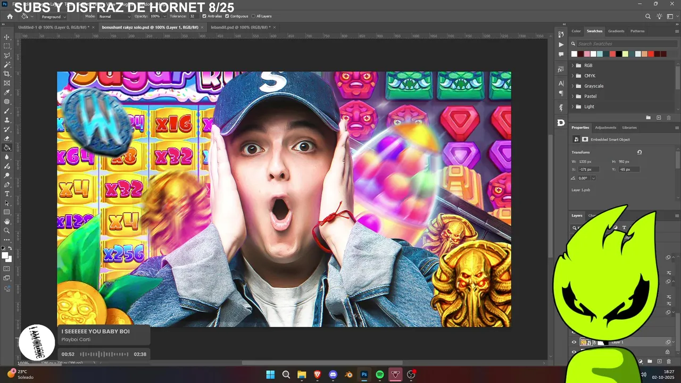This screenshot has height=383, width=681.
Task: Select the Eraser tool
Action: [7, 138]
